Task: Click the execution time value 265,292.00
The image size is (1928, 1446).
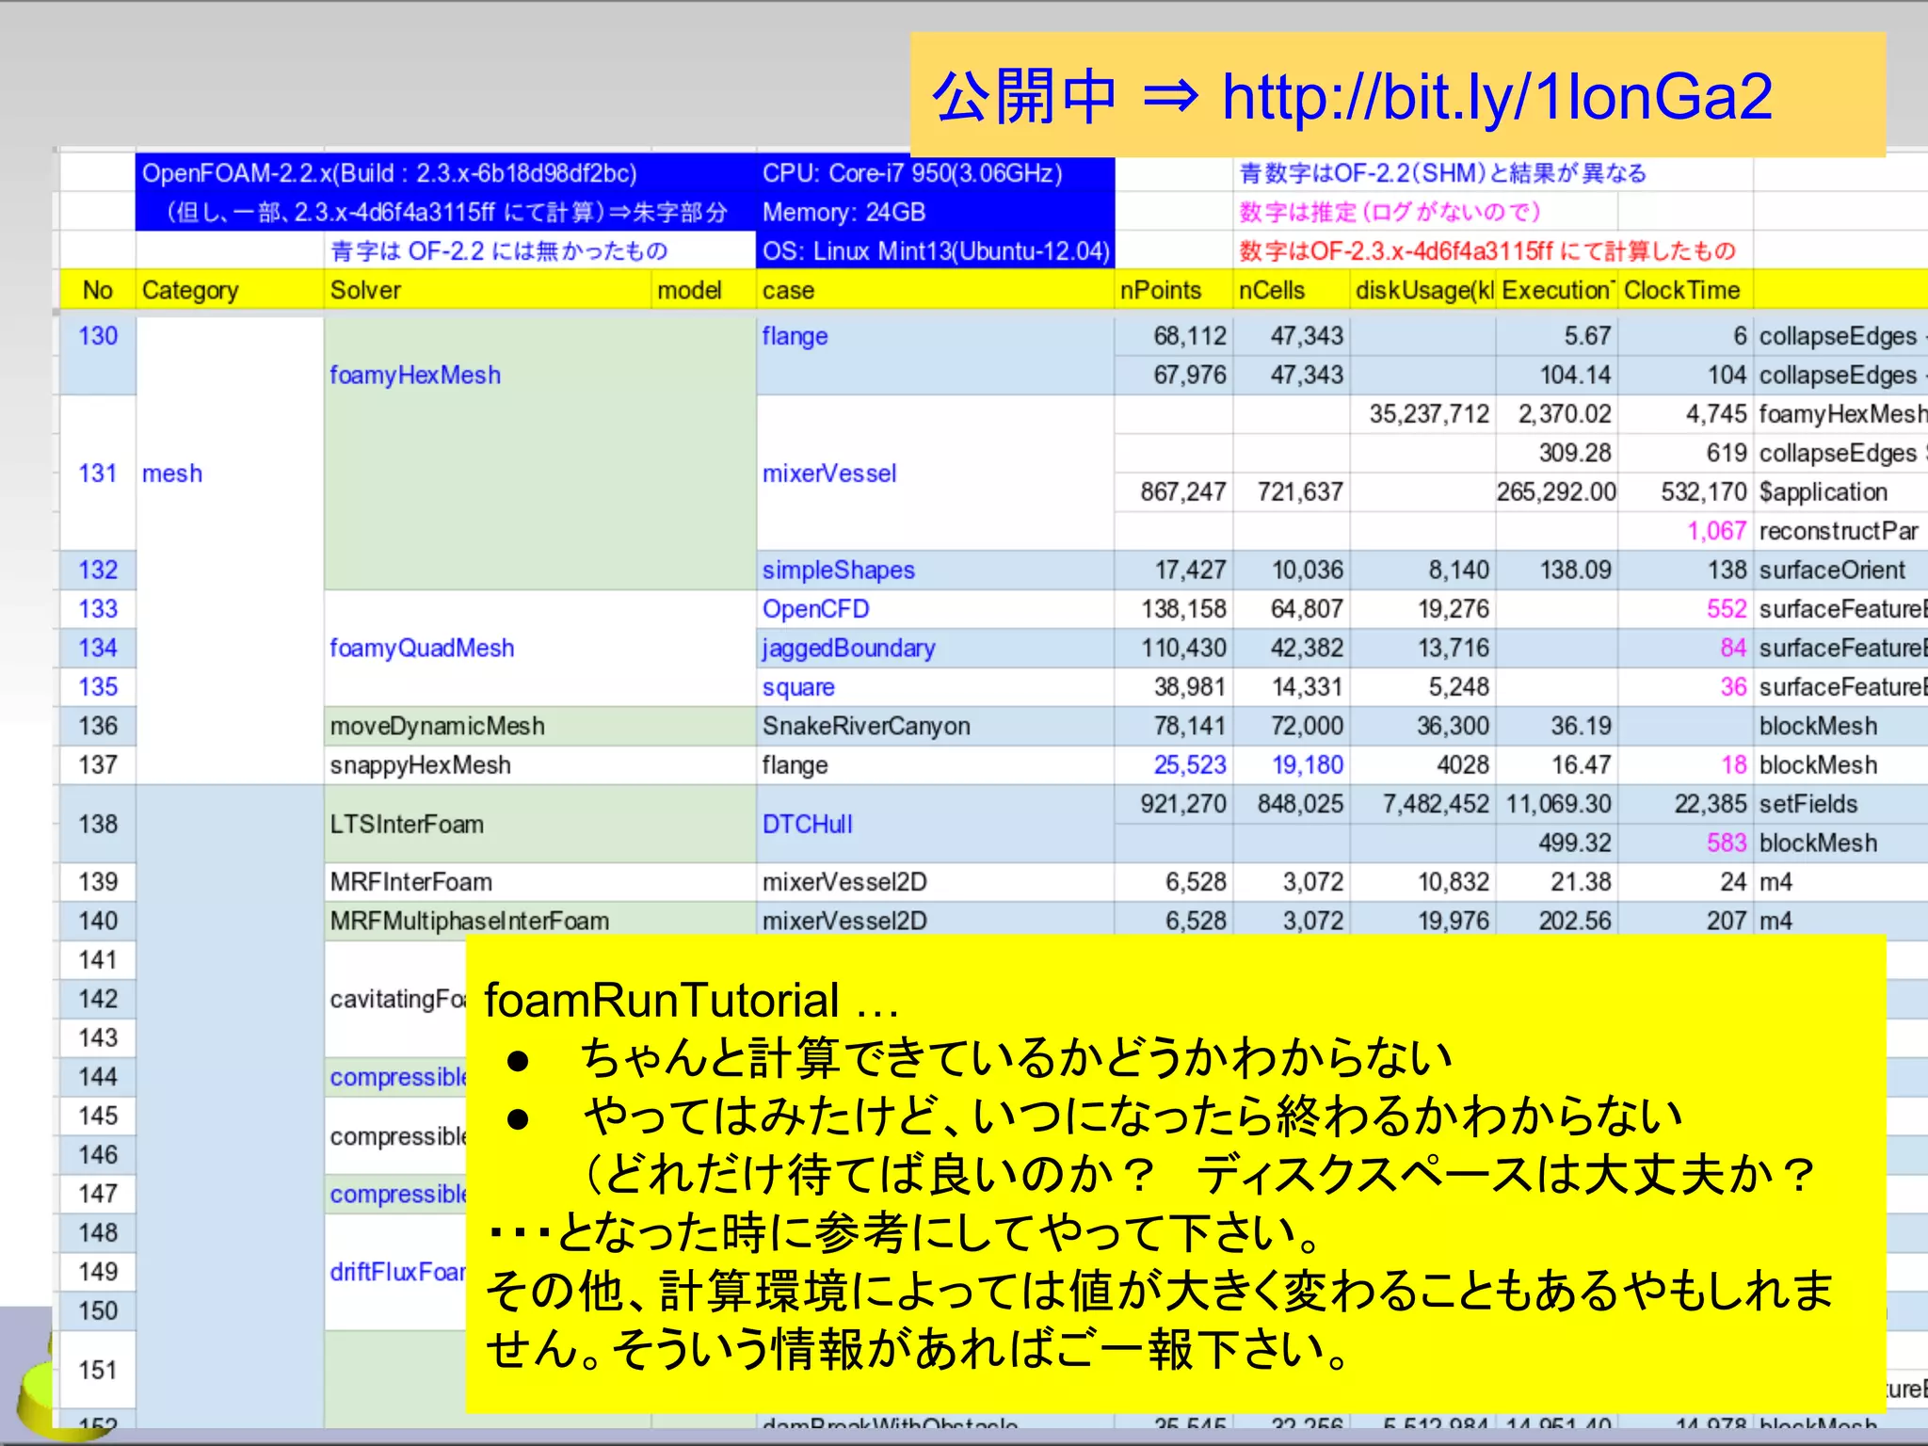Action: [1556, 491]
